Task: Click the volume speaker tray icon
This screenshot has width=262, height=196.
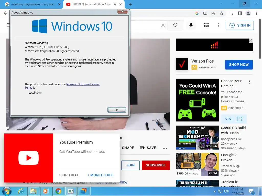Action: (x=226, y=191)
